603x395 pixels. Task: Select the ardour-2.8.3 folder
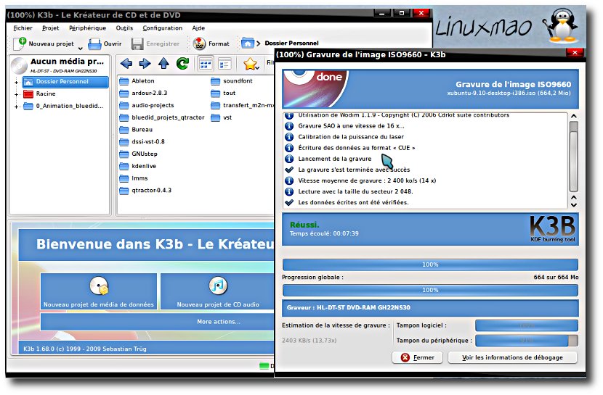pos(143,93)
